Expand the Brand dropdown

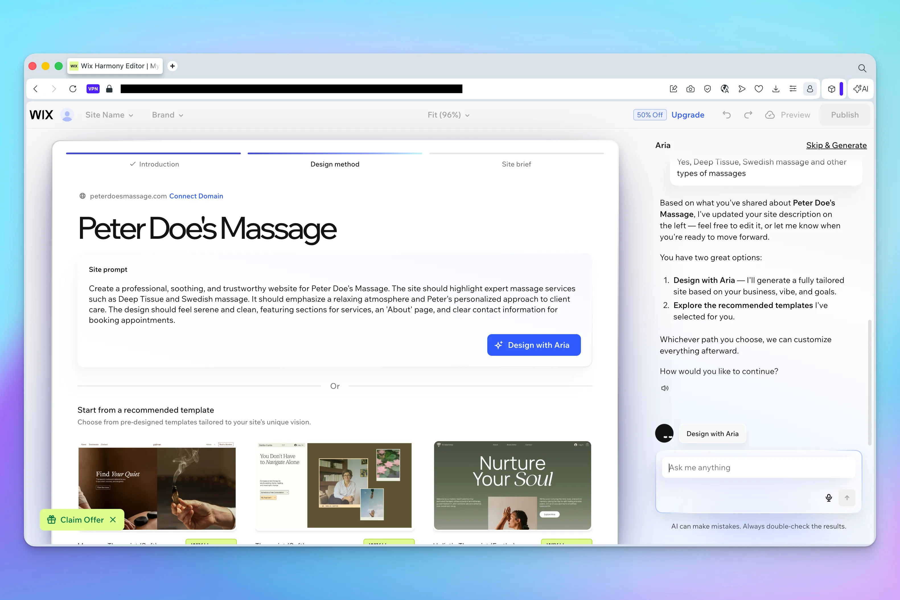pos(168,115)
